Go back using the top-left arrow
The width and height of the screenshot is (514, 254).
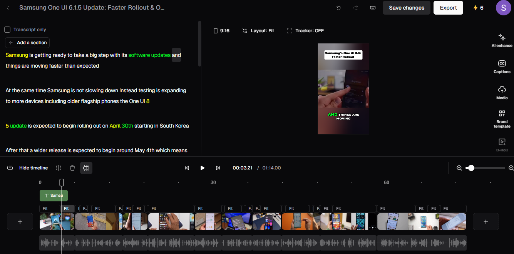8,8
